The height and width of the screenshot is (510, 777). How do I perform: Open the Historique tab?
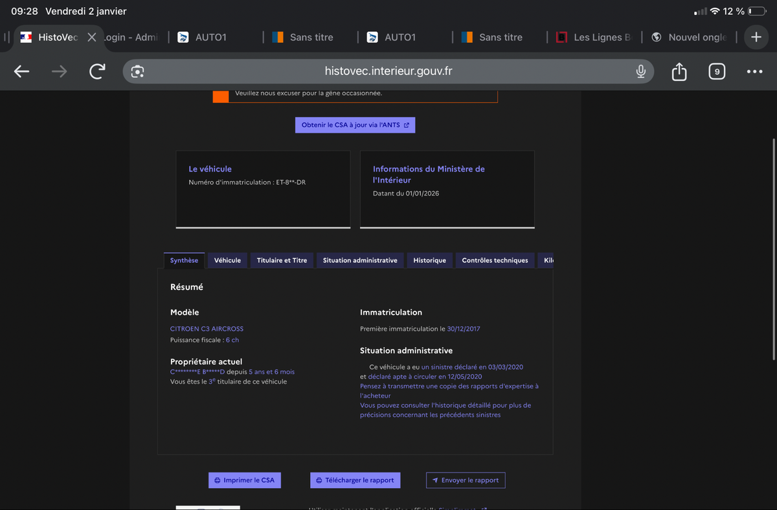coord(429,260)
